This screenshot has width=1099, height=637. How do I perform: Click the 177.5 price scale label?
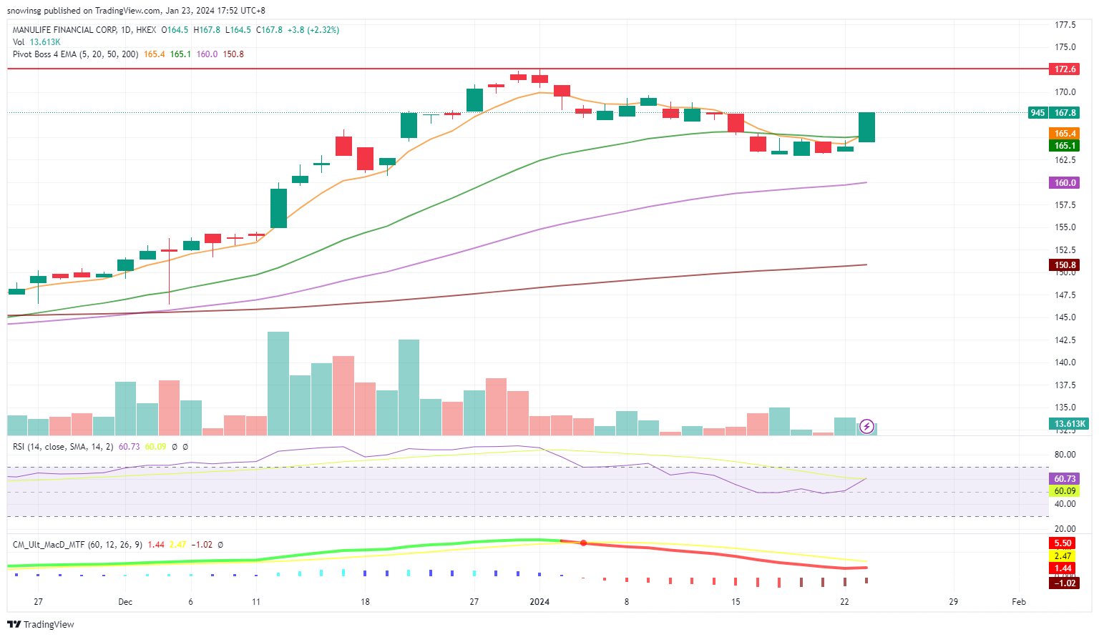click(x=1065, y=25)
